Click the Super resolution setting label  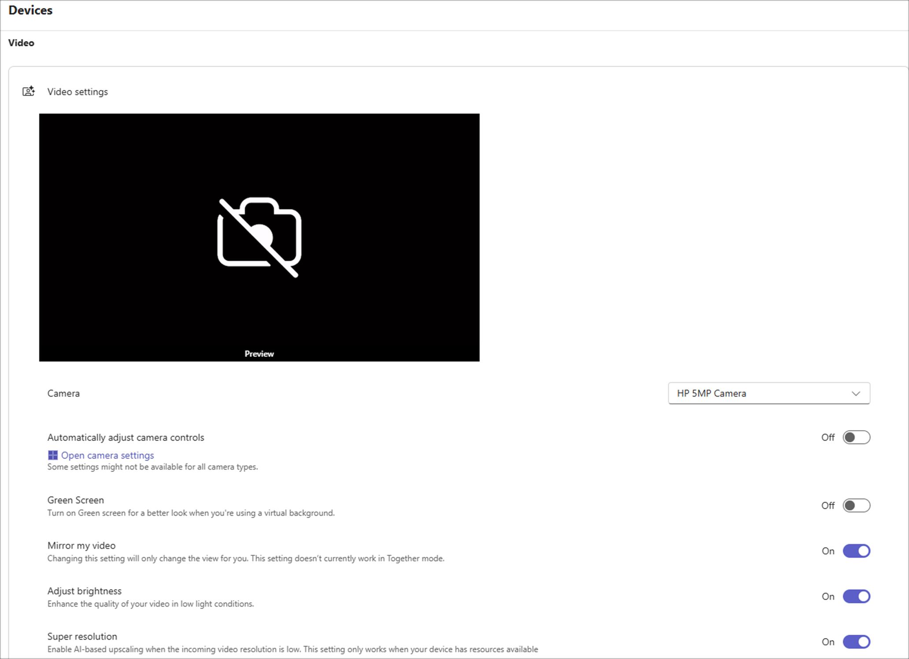(x=82, y=636)
